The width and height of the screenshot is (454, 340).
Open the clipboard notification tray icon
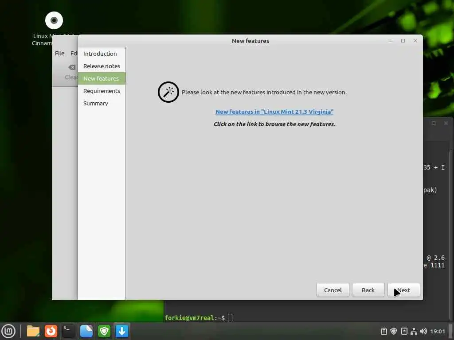[x=384, y=331]
